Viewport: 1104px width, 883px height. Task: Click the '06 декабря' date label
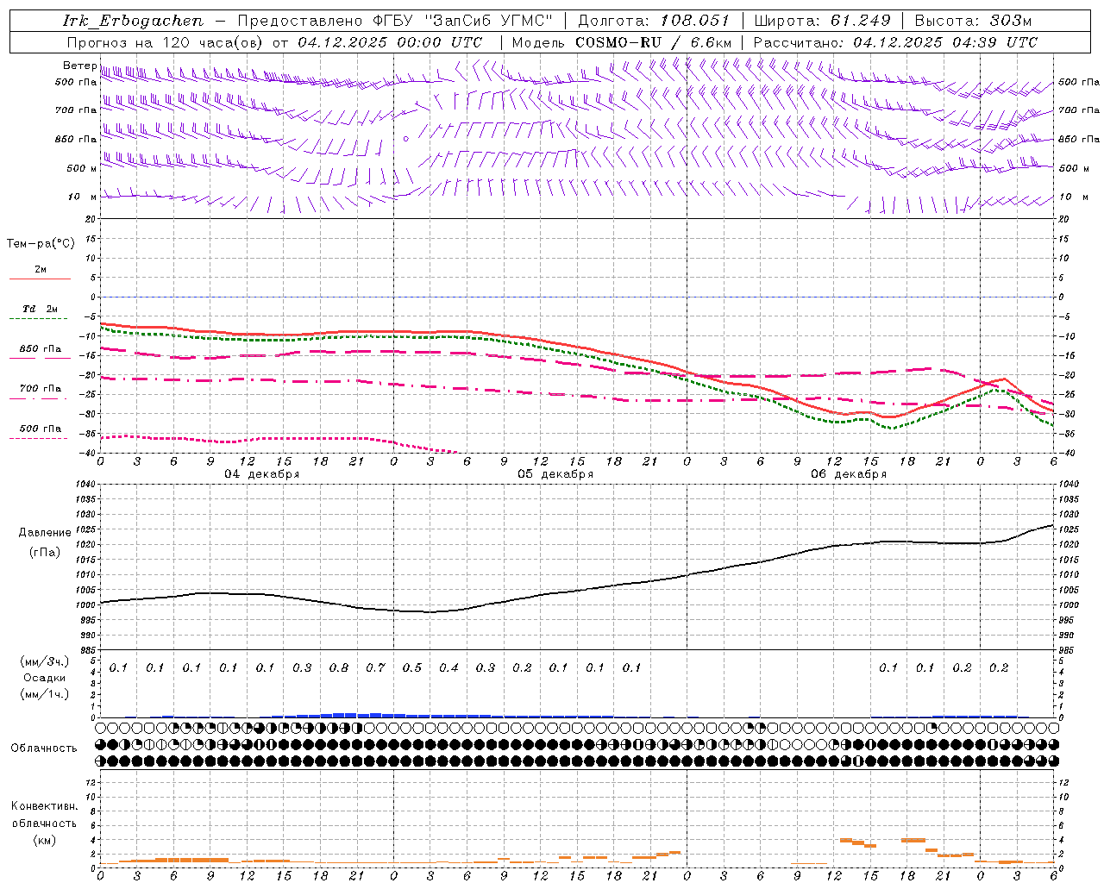click(849, 474)
